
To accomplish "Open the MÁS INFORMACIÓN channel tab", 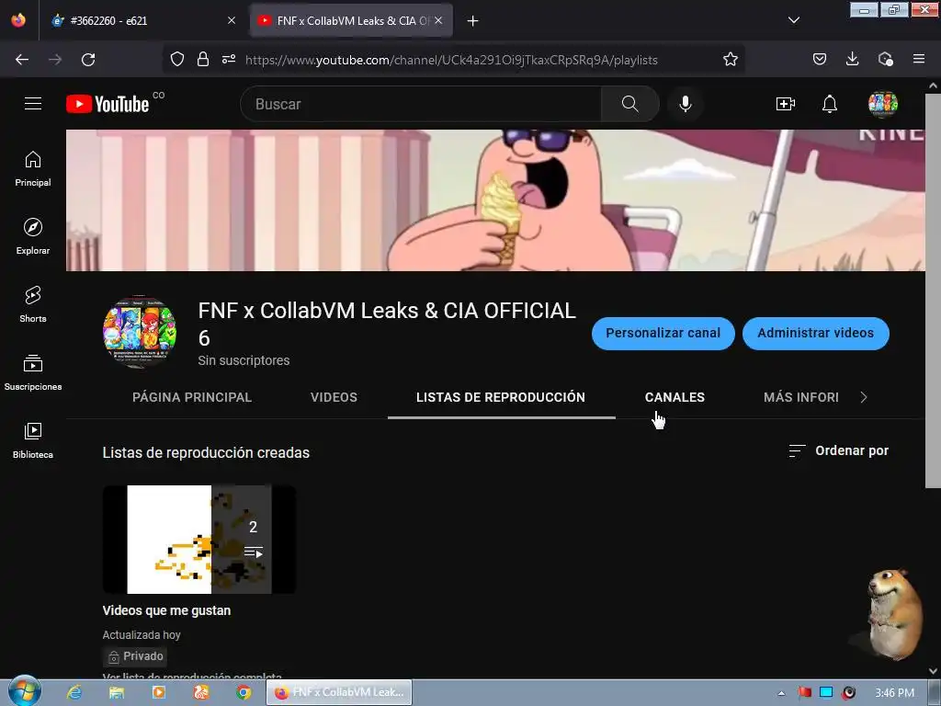I will point(800,397).
